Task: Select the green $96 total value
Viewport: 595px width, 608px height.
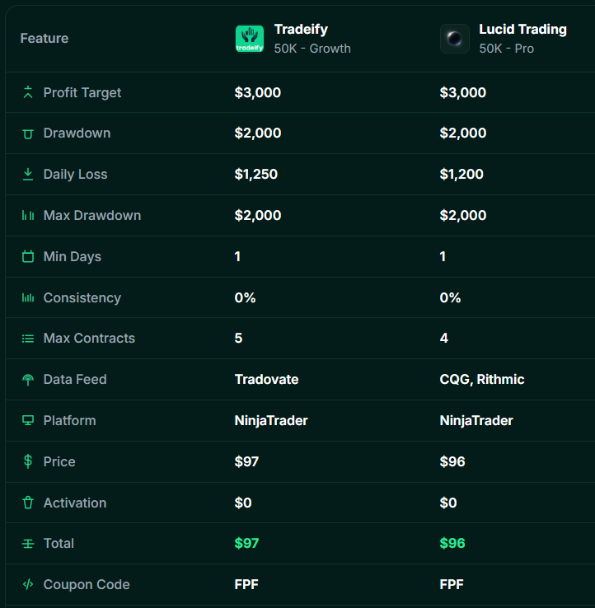Action: point(452,543)
